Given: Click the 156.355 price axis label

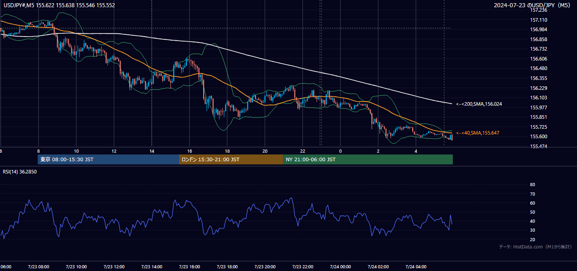Looking at the screenshot, I should click(x=539, y=78).
